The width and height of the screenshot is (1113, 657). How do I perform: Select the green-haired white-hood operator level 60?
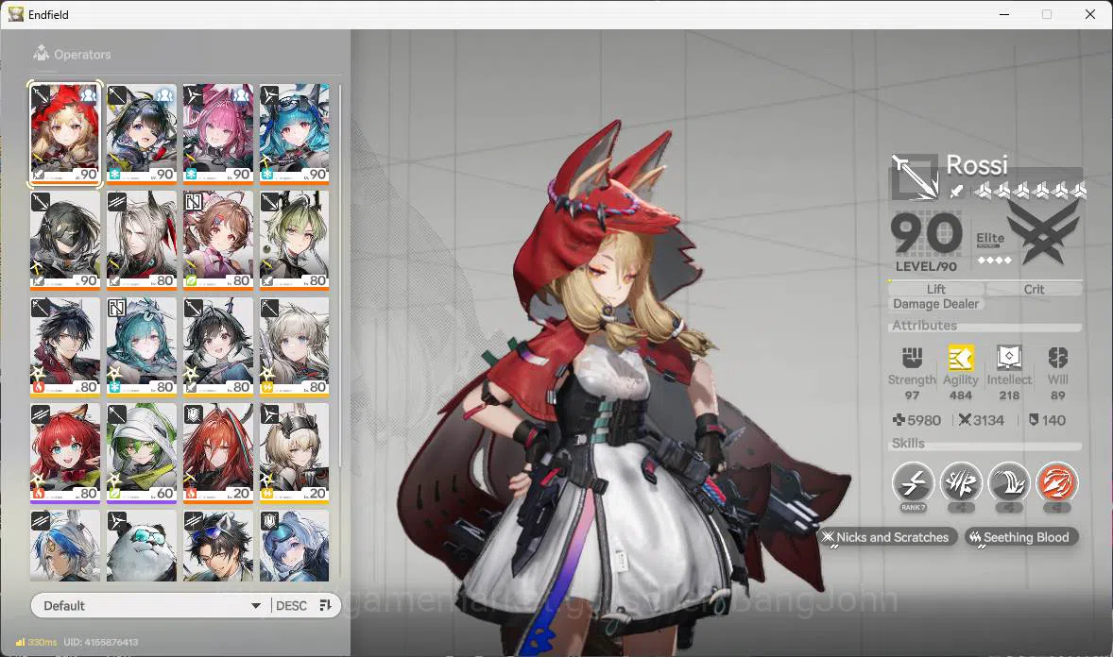click(x=142, y=453)
